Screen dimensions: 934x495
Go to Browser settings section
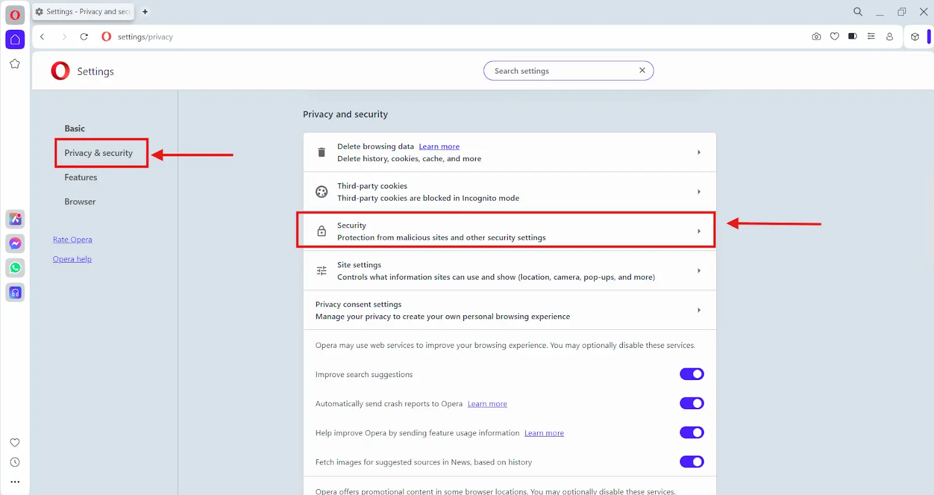(80, 202)
